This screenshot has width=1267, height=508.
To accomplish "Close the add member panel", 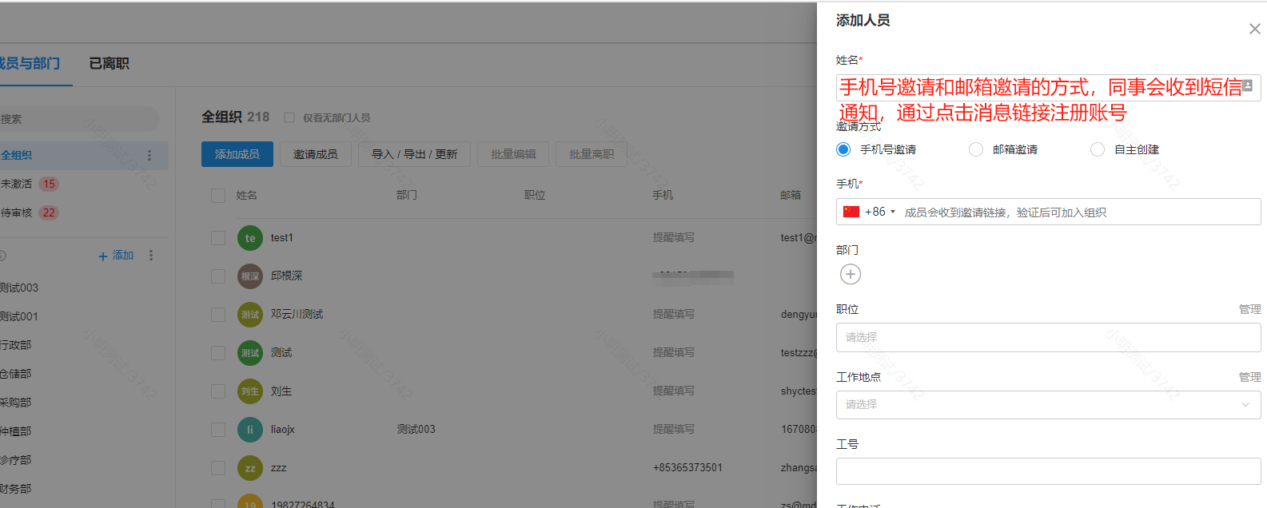I will (x=1254, y=30).
